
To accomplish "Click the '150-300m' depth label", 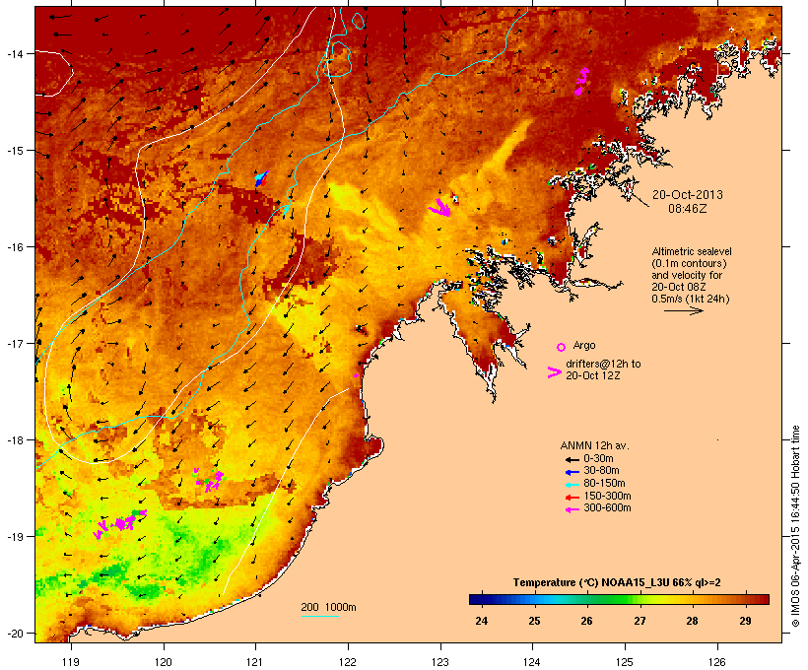I will click(608, 496).
